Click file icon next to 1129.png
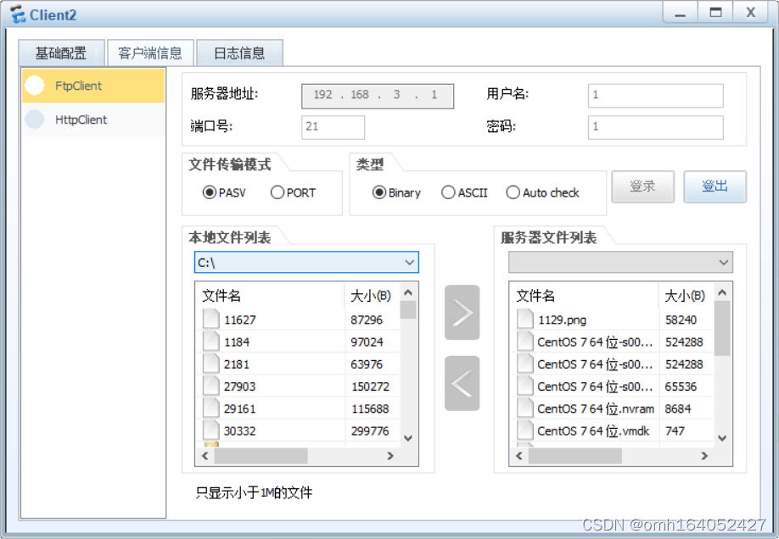779x539 pixels. 525,320
